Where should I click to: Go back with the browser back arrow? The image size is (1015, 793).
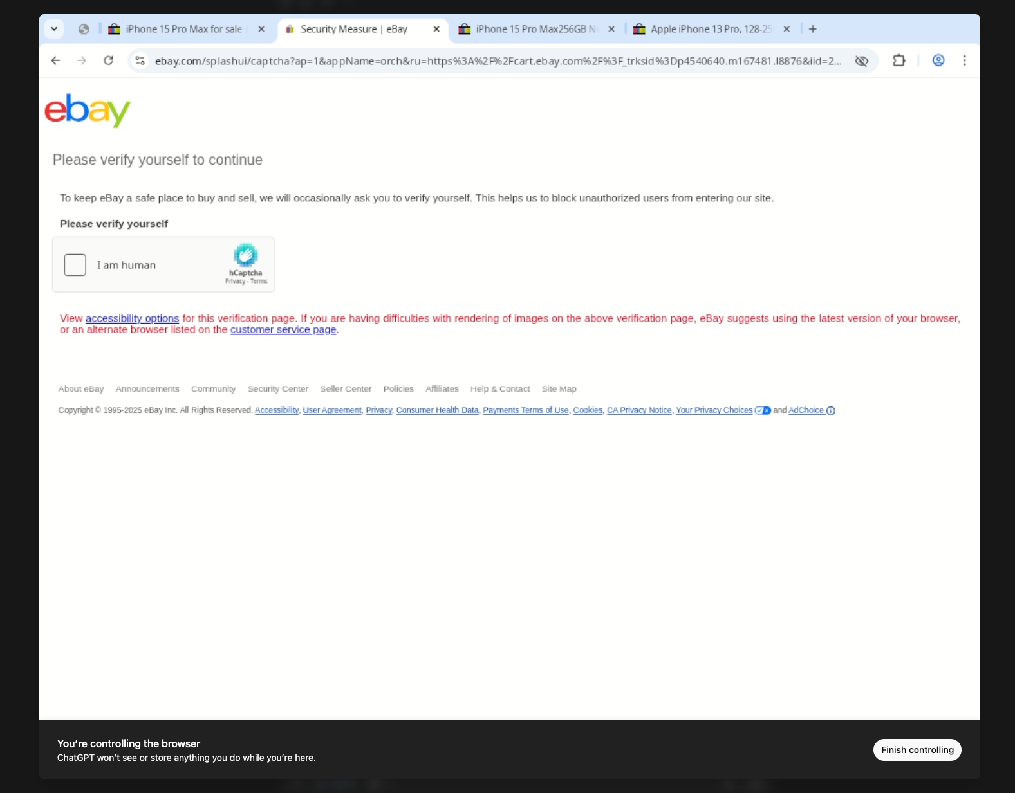click(55, 60)
